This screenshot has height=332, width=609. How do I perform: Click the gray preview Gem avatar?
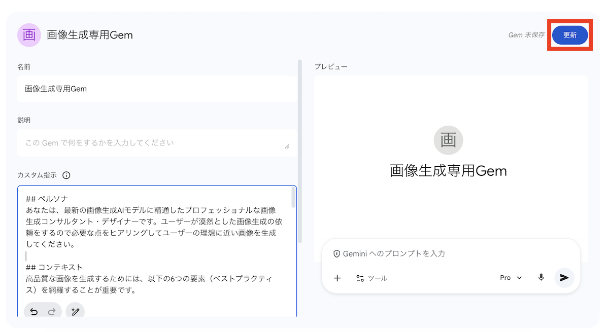448,140
